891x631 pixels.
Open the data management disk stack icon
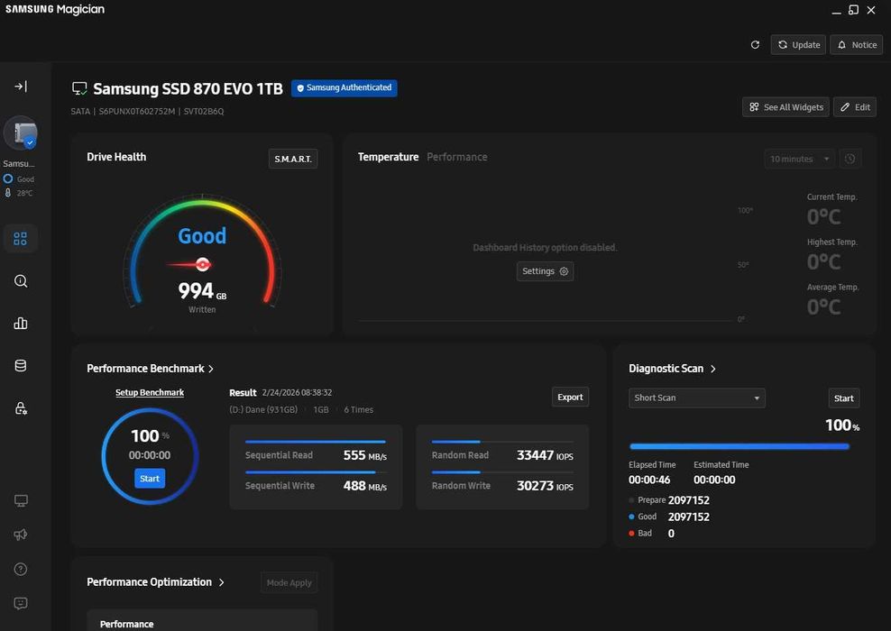(x=21, y=366)
